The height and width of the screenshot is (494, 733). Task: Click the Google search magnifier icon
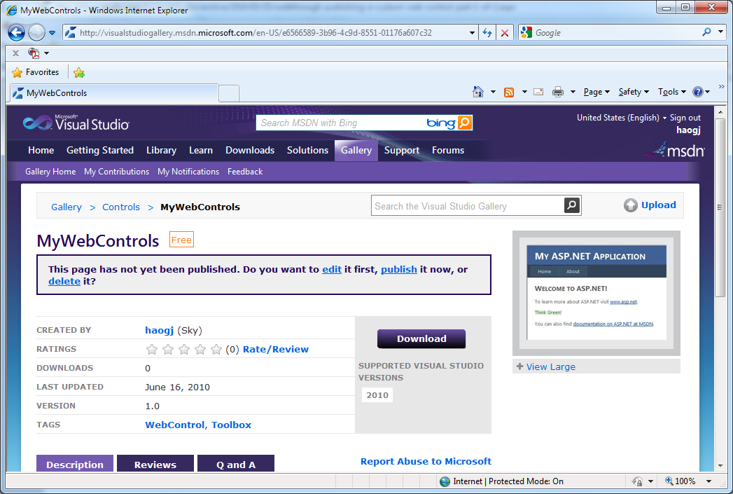point(707,32)
